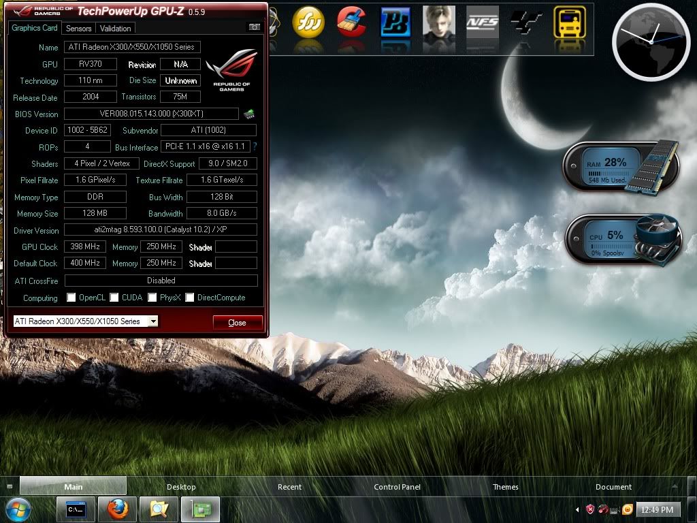Open the MotoGP dock icon

526,22
